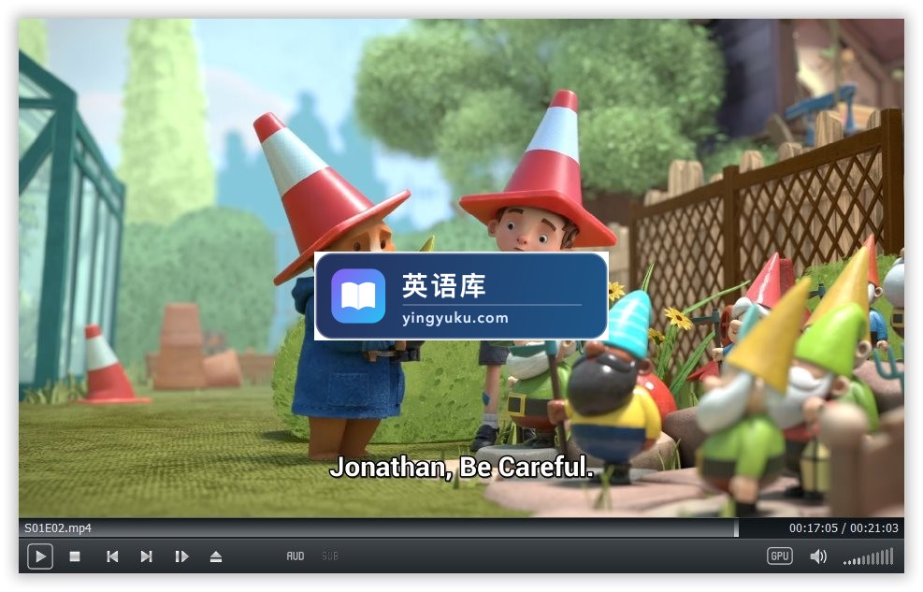The height and width of the screenshot is (592, 923).
Task: Skip to next file
Action: (147, 556)
